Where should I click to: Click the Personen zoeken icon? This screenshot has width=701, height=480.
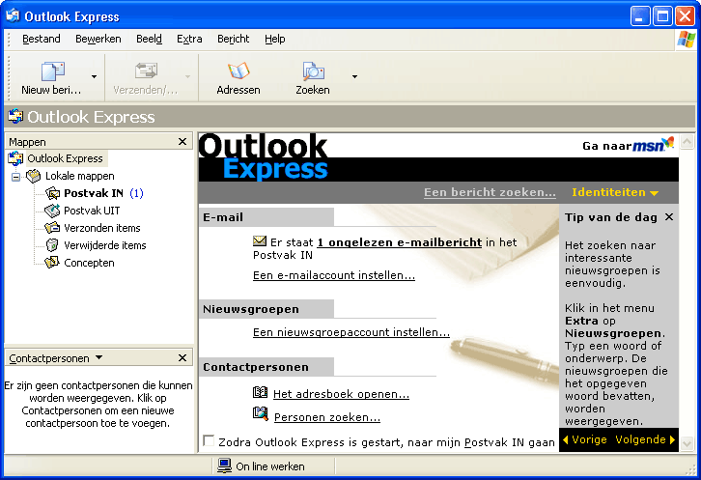coord(260,413)
